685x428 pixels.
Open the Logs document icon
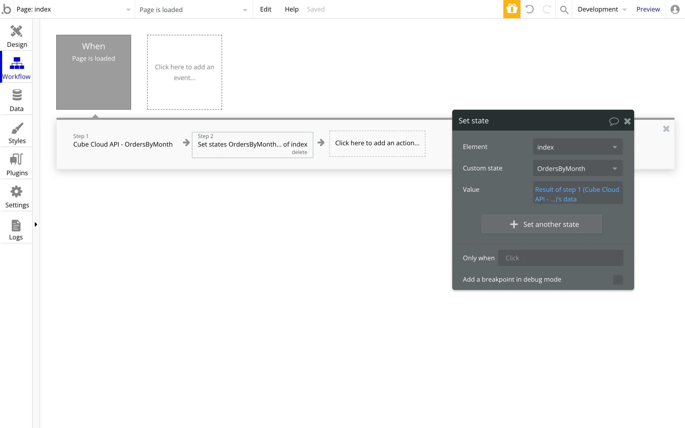tap(16, 226)
